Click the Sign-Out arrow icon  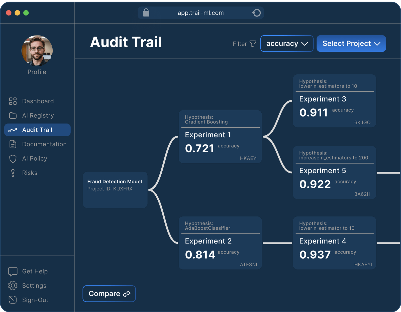[13, 300]
